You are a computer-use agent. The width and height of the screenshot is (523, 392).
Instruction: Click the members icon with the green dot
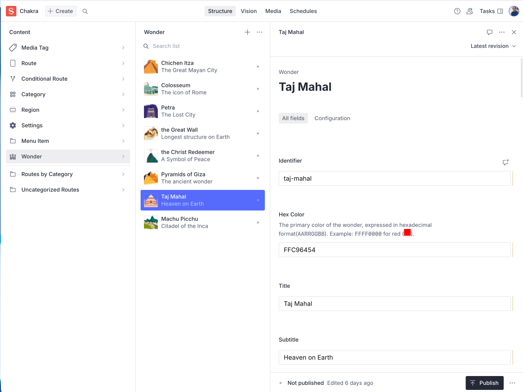470,11
